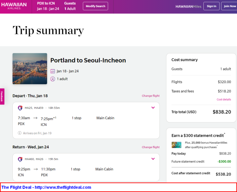237x192 pixels.
Task: Select the PDX to ICN trip summary in header
Action: pyautogui.click(x=48, y=6)
